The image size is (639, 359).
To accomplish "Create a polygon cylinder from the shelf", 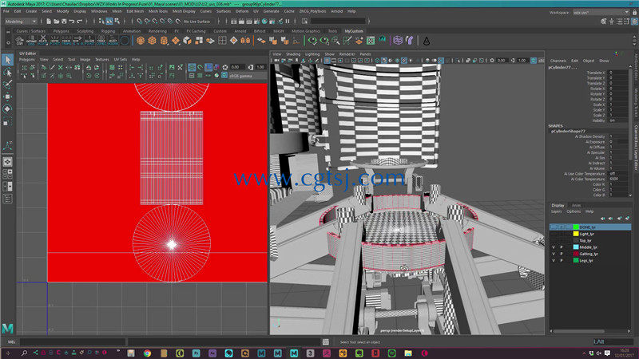I will [164, 41].
